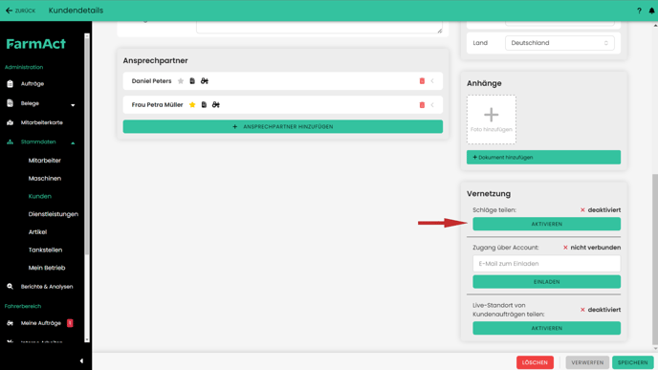Viewport: 658px width, 370px height.
Task: Click the Anhänge section heading
Action: (x=484, y=83)
